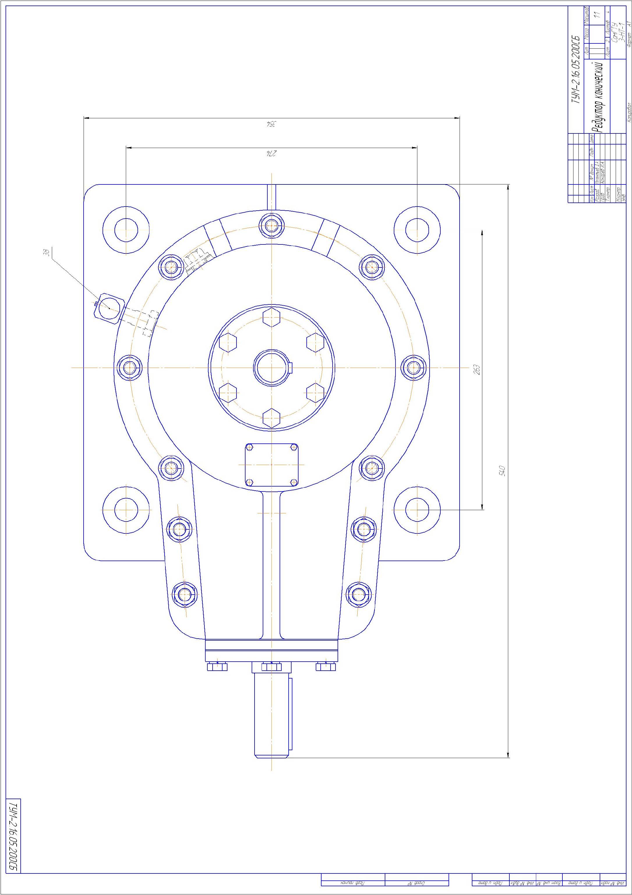Click the 'Масштаб' header cell
Image resolution: width=632 pixels, height=895 pixels.
(x=587, y=15)
